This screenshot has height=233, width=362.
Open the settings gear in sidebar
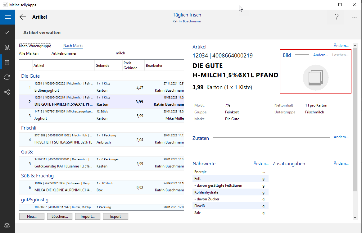(7, 226)
